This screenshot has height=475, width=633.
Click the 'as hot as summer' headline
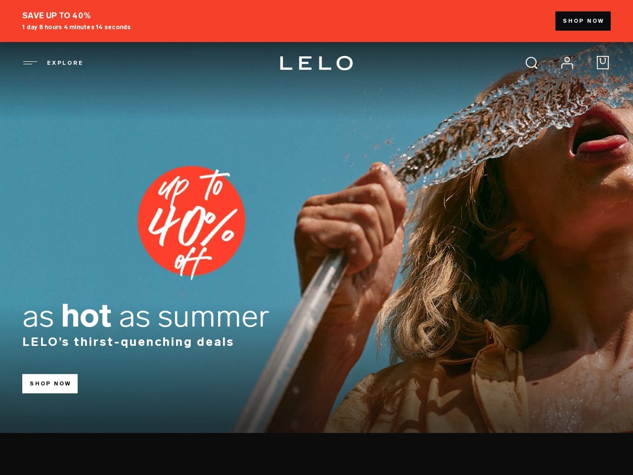coord(146,316)
